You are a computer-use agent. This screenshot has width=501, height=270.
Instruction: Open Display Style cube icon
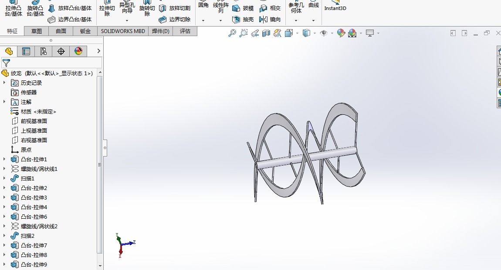click(306, 33)
